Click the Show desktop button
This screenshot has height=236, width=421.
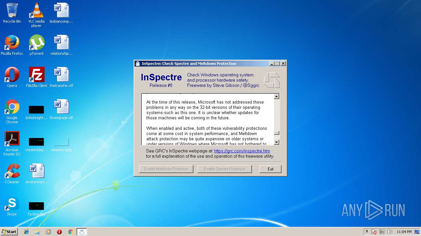(x=418, y=232)
